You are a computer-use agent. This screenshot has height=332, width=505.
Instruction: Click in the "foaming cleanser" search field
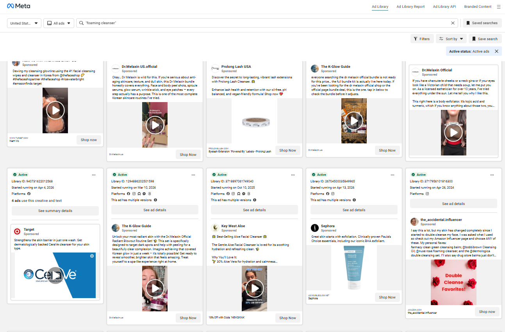click(268, 23)
